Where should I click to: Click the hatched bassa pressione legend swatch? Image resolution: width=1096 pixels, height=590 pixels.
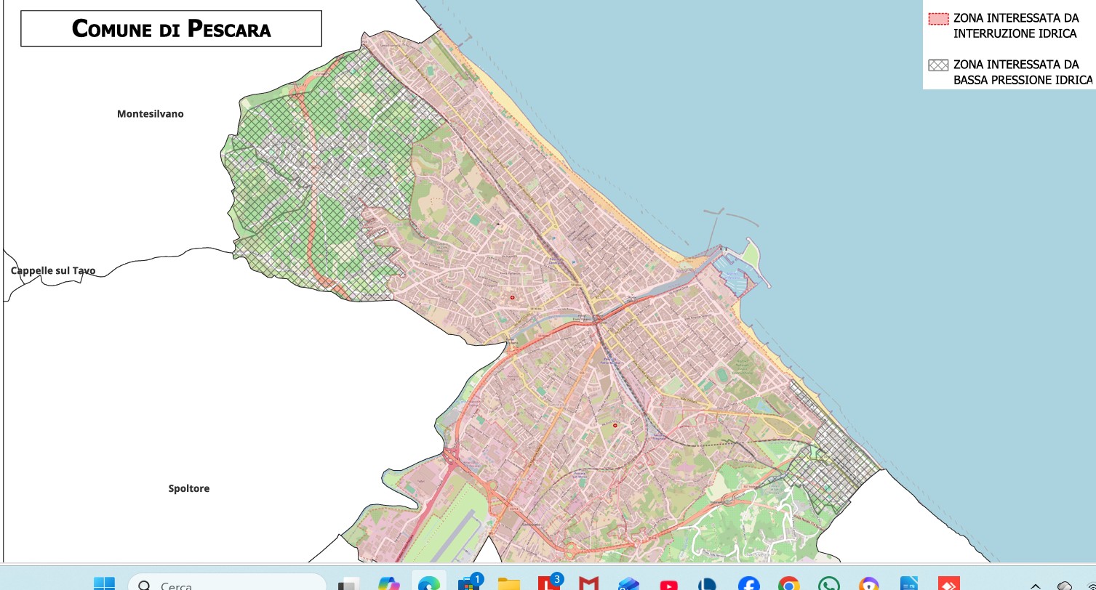pos(938,65)
